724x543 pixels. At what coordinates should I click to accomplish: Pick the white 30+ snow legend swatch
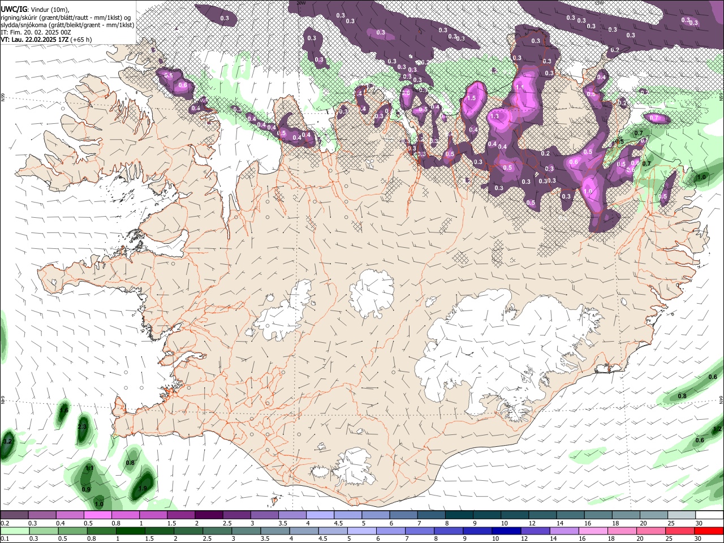(709, 515)
